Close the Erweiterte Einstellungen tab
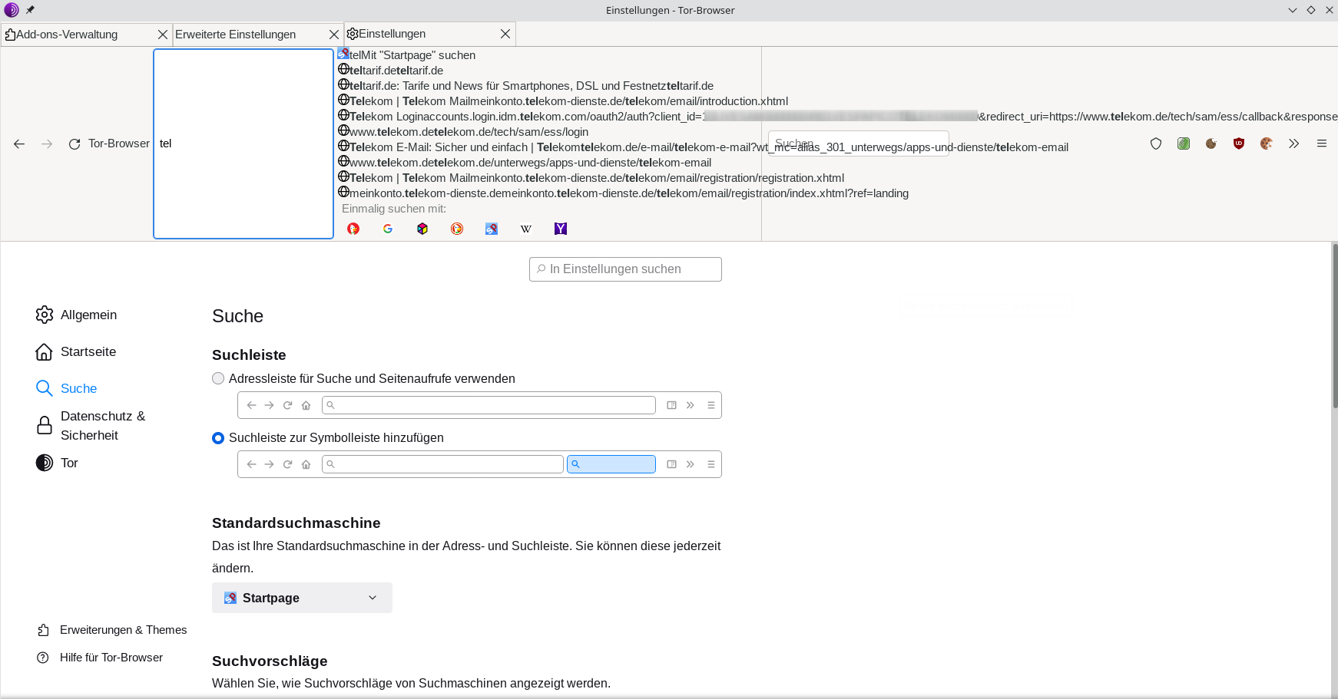The image size is (1338, 699). coord(334,35)
